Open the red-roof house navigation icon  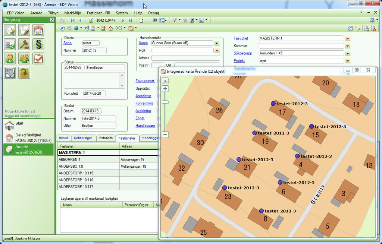pyautogui.click(x=38, y=30)
